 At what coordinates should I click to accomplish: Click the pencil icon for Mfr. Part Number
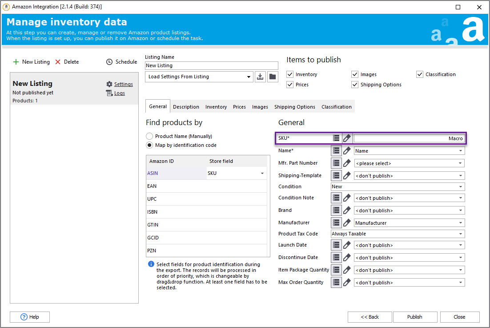pyautogui.click(x=347, y=163)
